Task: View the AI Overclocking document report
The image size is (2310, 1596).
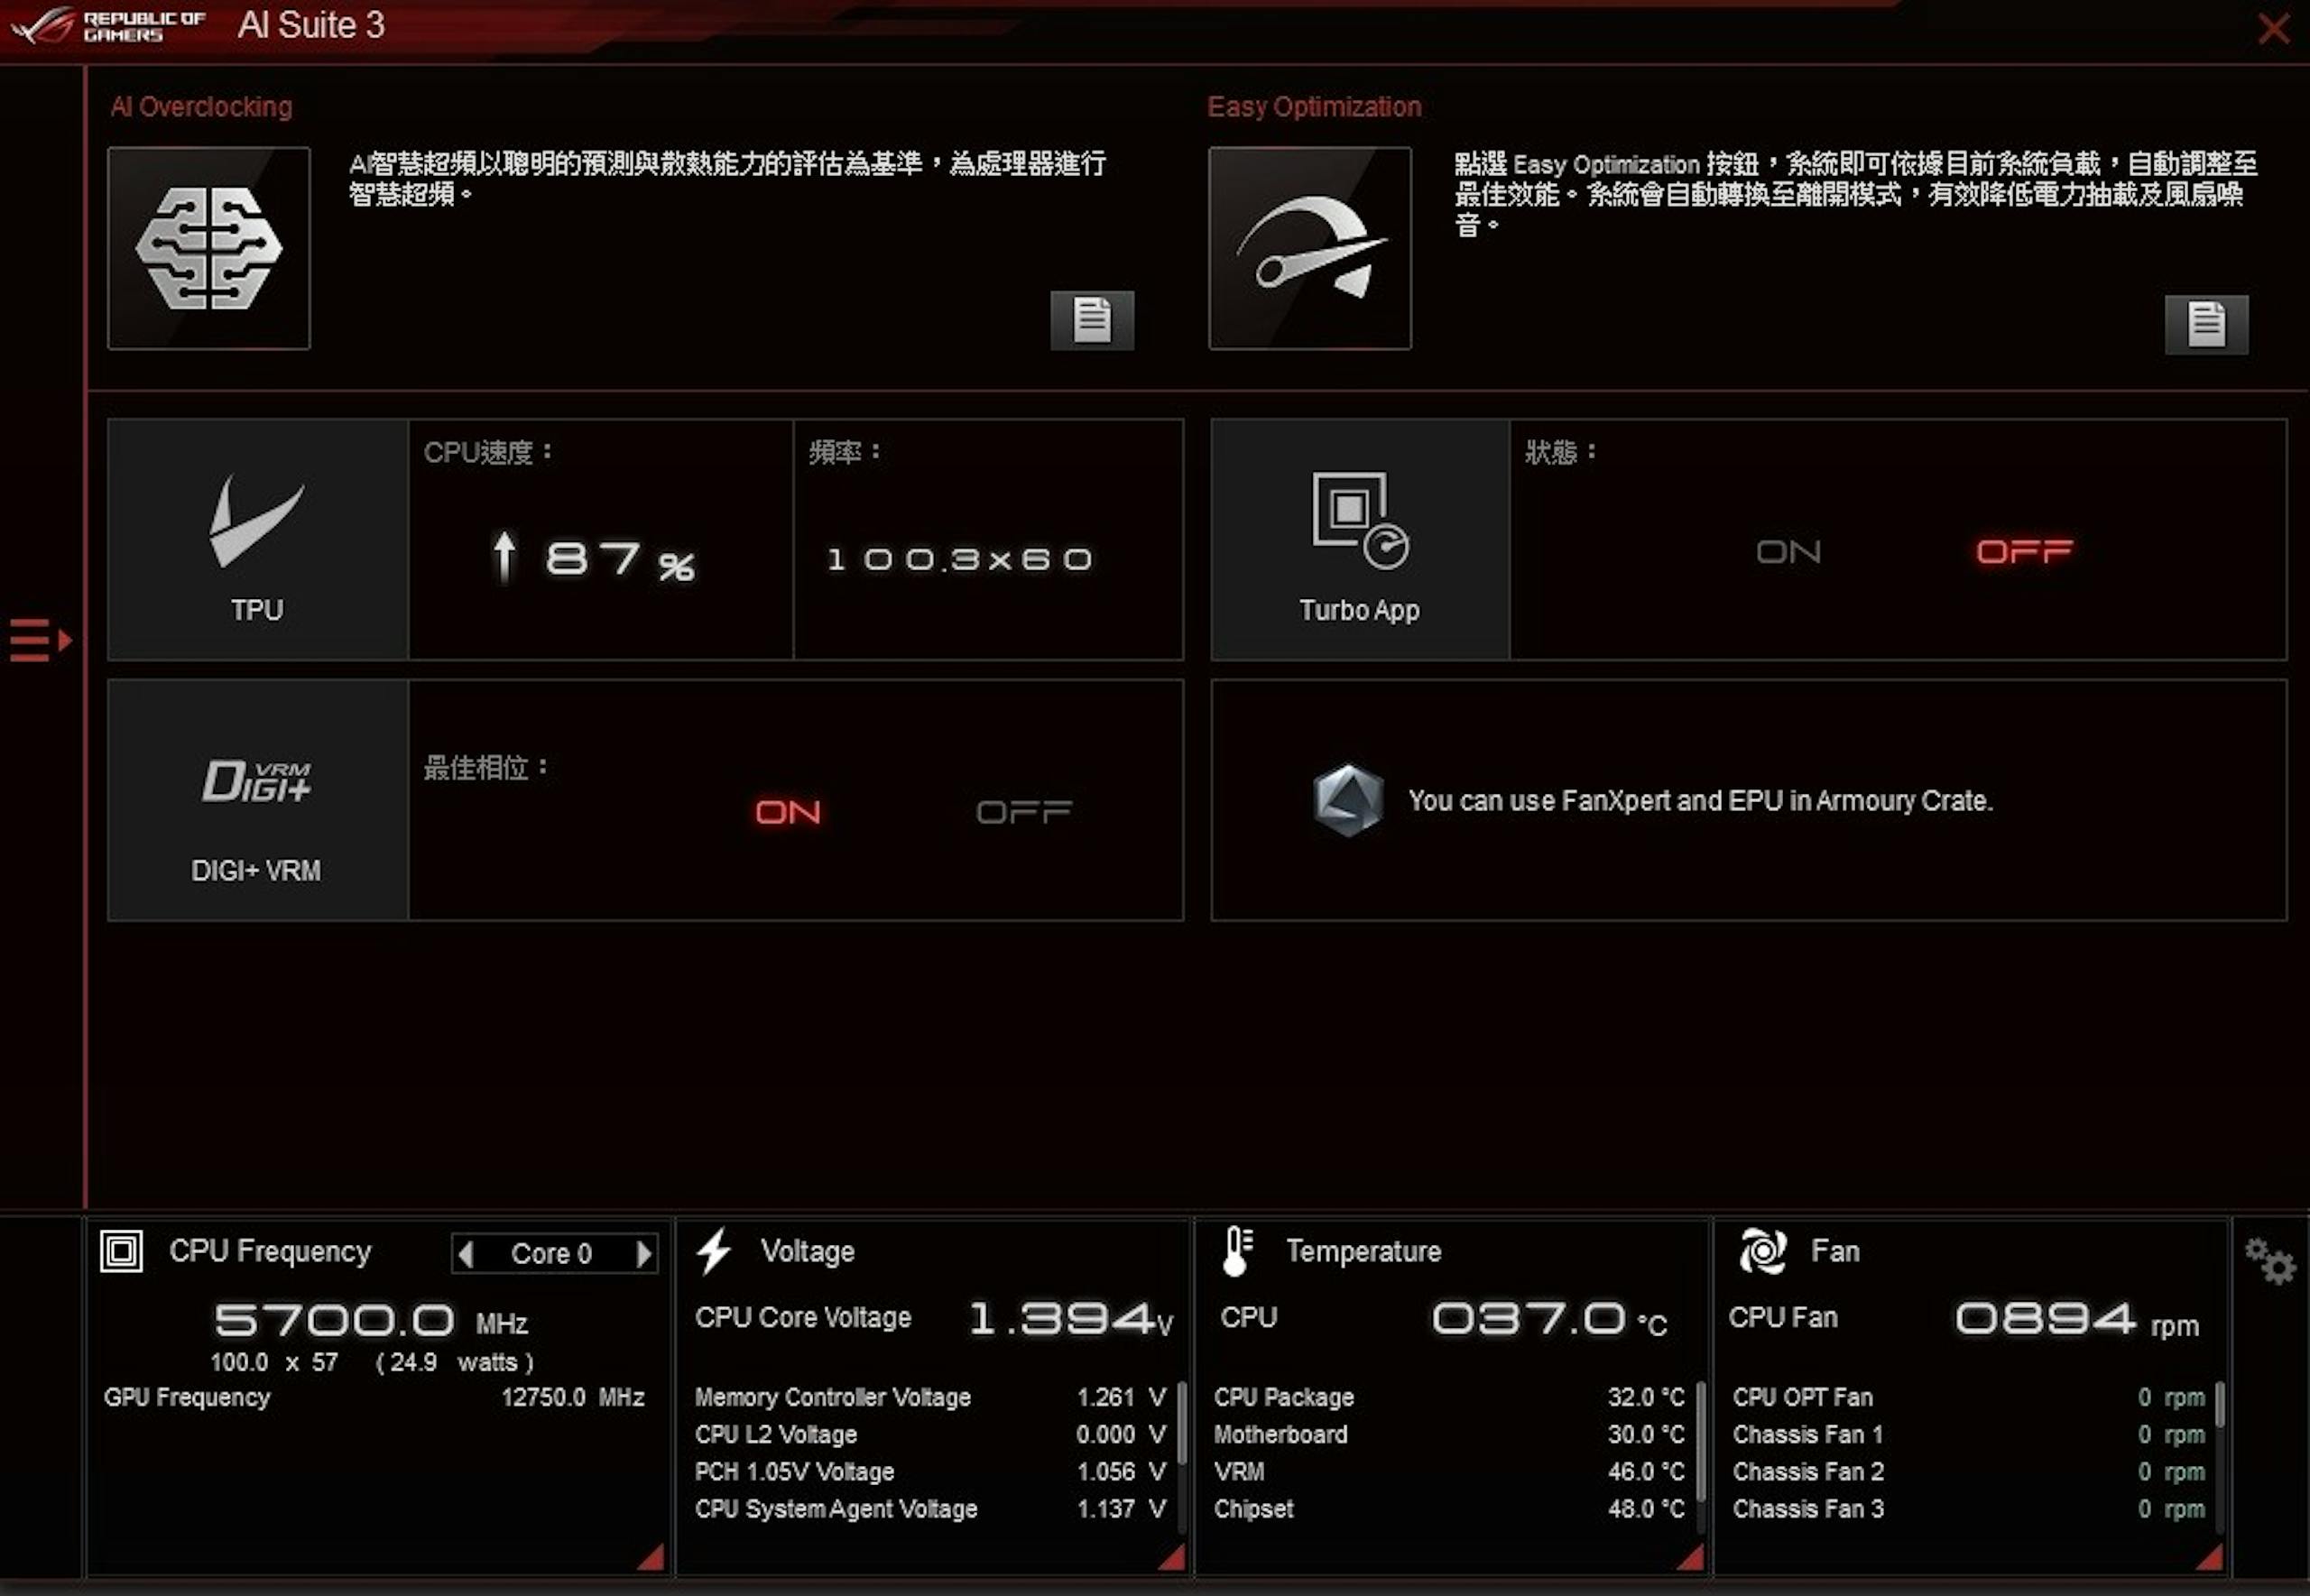Action: [1092, 321]
